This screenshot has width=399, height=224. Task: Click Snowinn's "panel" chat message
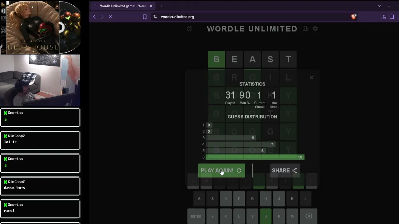pos(40,209)
